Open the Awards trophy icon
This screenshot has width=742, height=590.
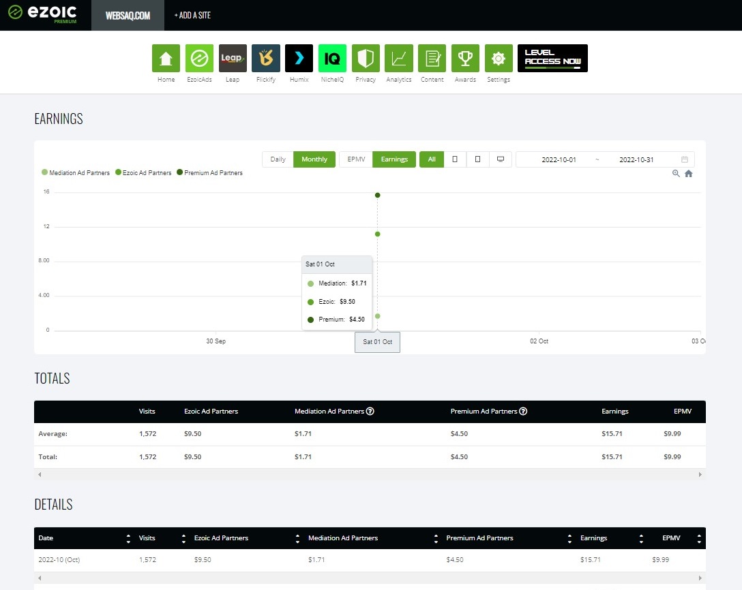465,58
